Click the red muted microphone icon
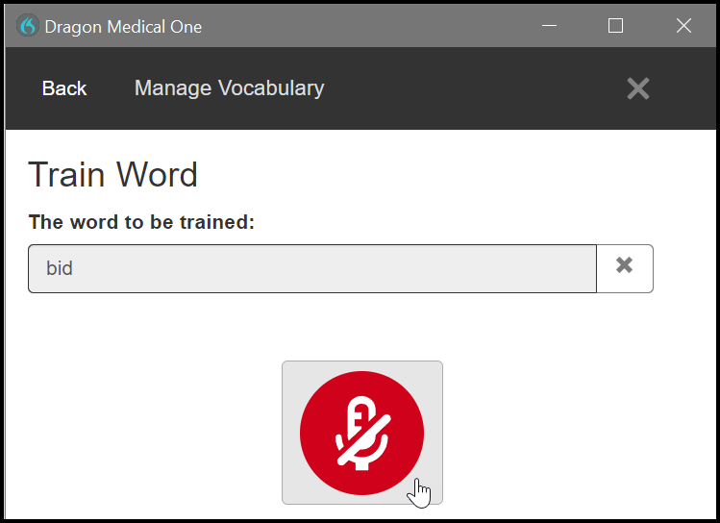720x523 pixels. pos(361,433)
